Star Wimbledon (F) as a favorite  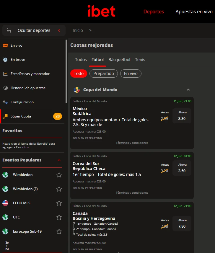[59, 189]
